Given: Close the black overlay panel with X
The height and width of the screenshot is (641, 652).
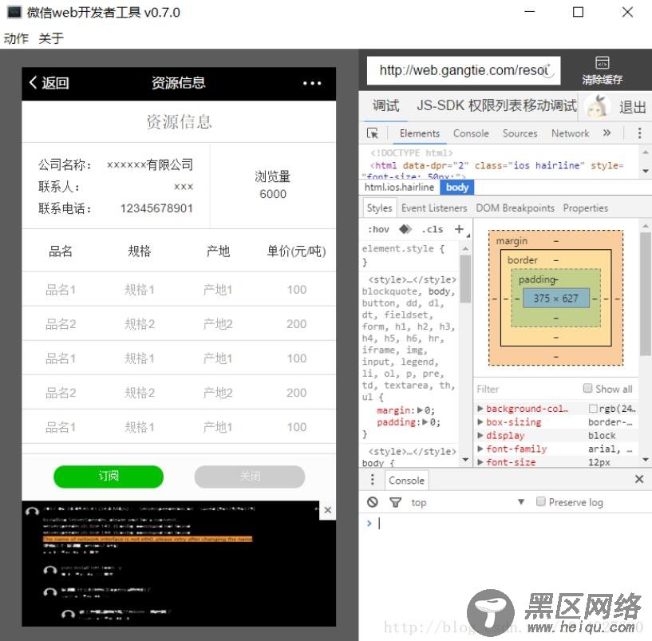Looking at the screenshot, I should 328,510.
